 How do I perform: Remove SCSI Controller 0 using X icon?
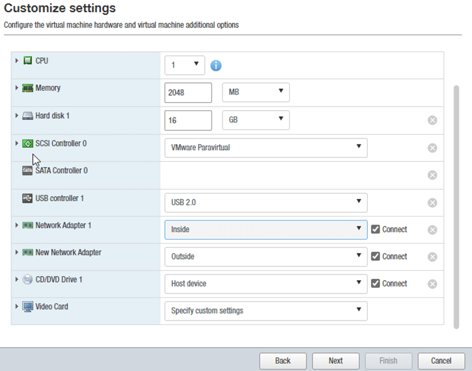click(x=432, y=148)
